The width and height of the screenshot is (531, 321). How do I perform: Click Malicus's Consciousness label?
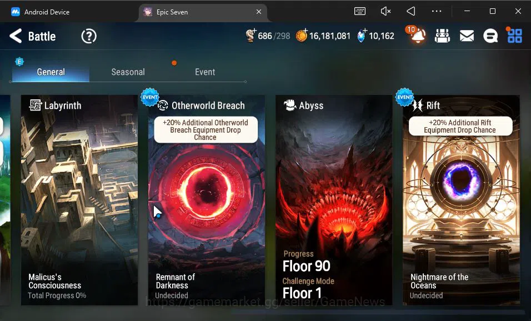(54, 281)
